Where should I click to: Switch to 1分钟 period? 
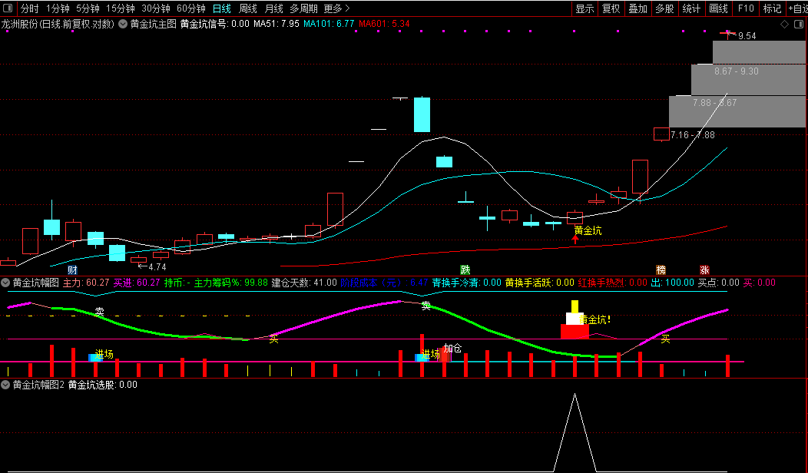pyautogui.click(x=58, y=8)
